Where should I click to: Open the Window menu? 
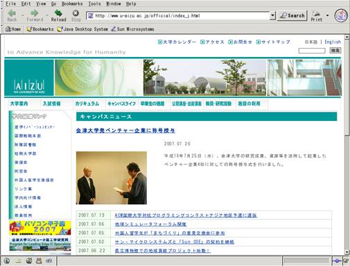[113, 3]
